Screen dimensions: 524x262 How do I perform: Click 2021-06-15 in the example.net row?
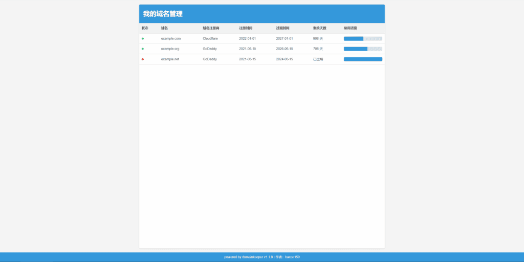click(248, 59)
